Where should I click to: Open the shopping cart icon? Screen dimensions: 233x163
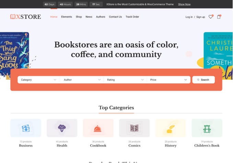click(219, 17)
